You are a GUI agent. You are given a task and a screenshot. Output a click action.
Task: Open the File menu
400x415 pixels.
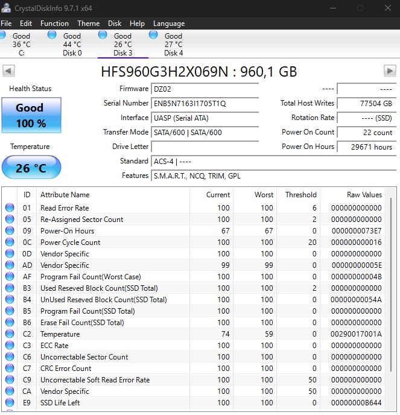click(x=6, y=24)
